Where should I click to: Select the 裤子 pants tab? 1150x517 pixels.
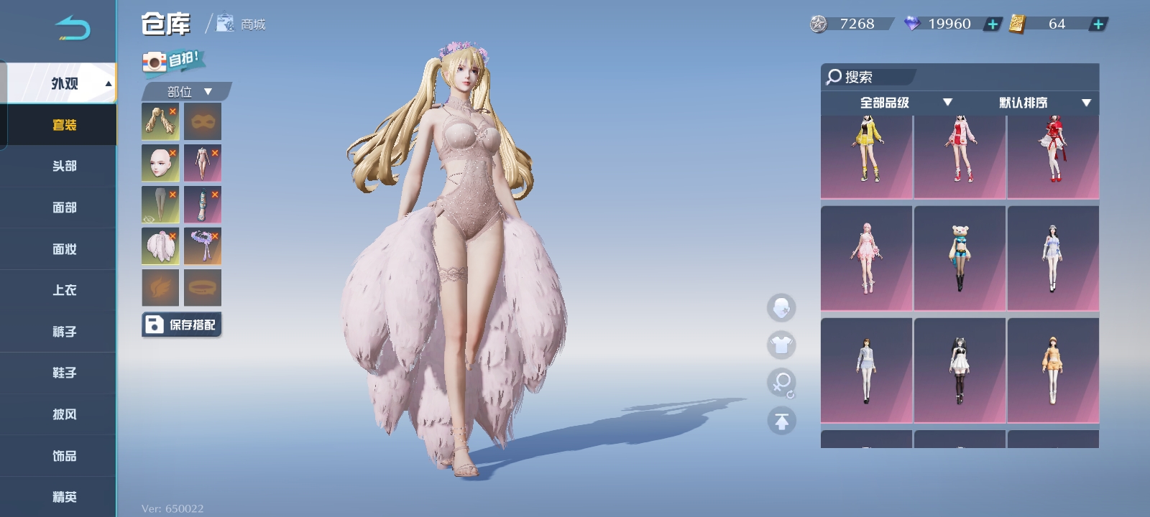tap(58, 332)
